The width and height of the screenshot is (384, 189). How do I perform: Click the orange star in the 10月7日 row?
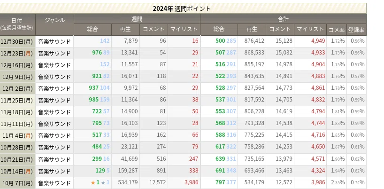[x=93, y=182]
